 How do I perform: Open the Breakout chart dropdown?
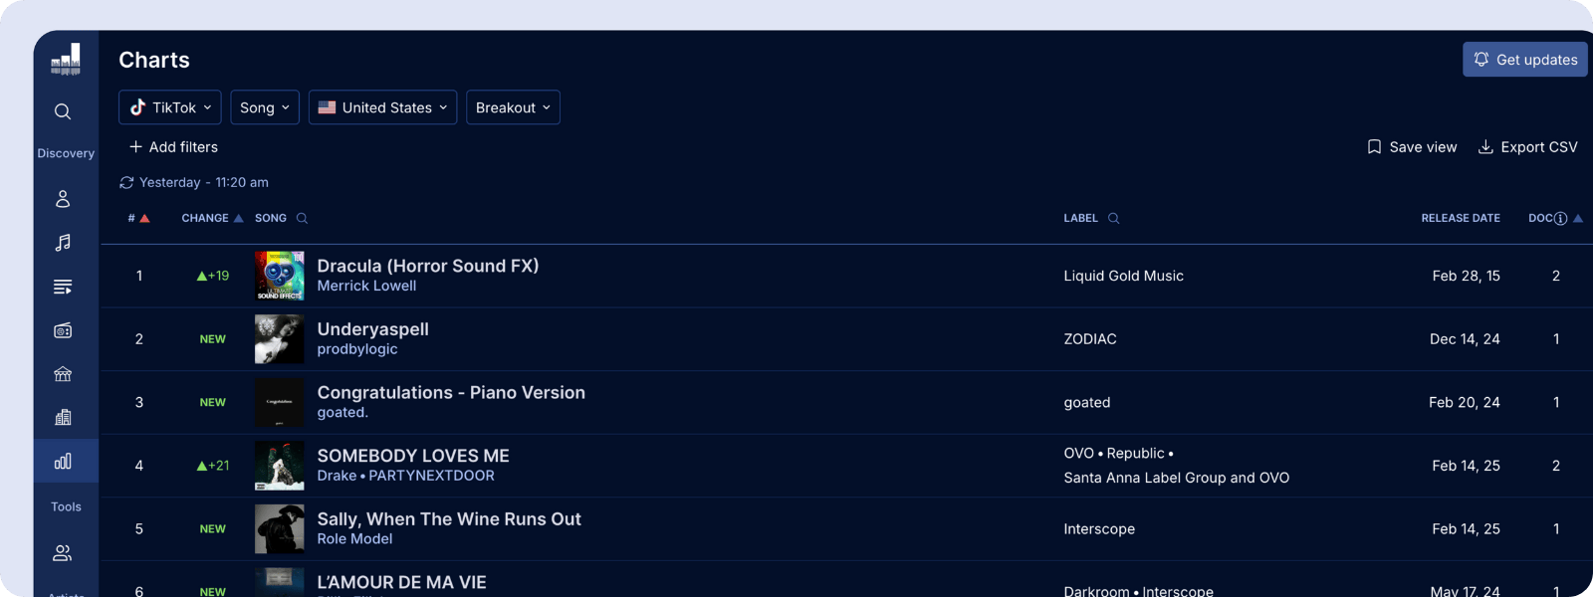(513, 107)
